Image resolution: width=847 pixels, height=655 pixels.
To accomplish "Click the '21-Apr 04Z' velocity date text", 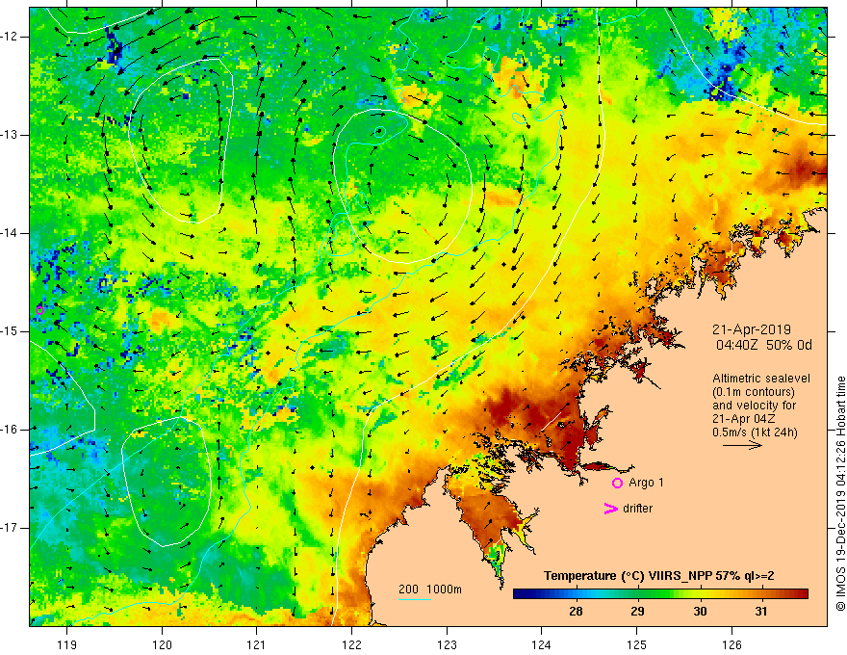I will click(742, 419).
